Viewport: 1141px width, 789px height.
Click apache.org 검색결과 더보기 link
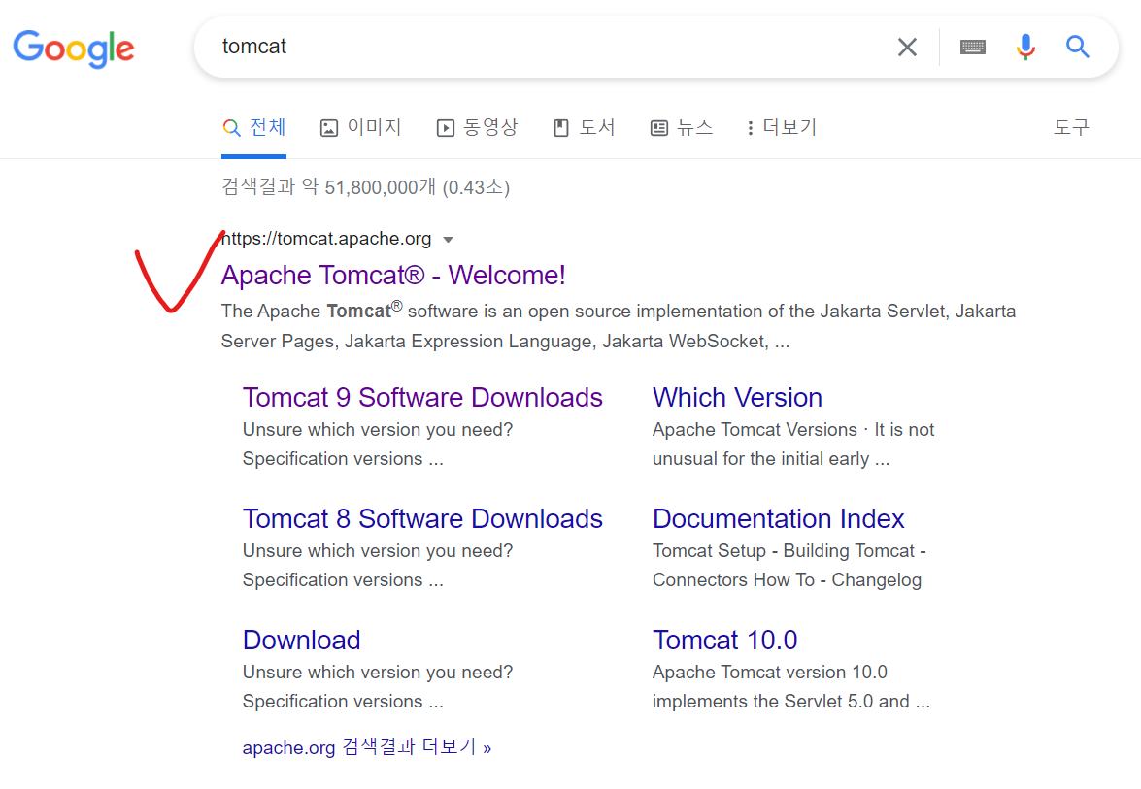367,747
